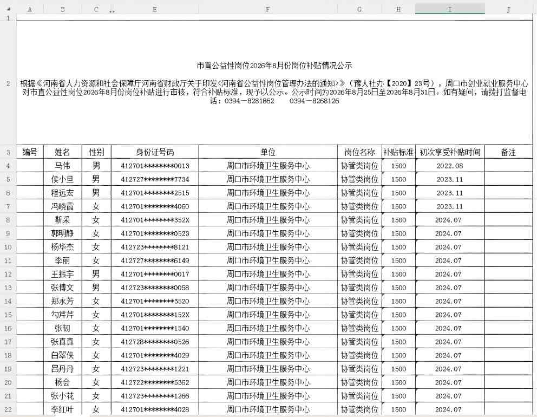The image size is (537, 417).
Task: Click ID cell 412727********7734
Action: coord(155,179)
